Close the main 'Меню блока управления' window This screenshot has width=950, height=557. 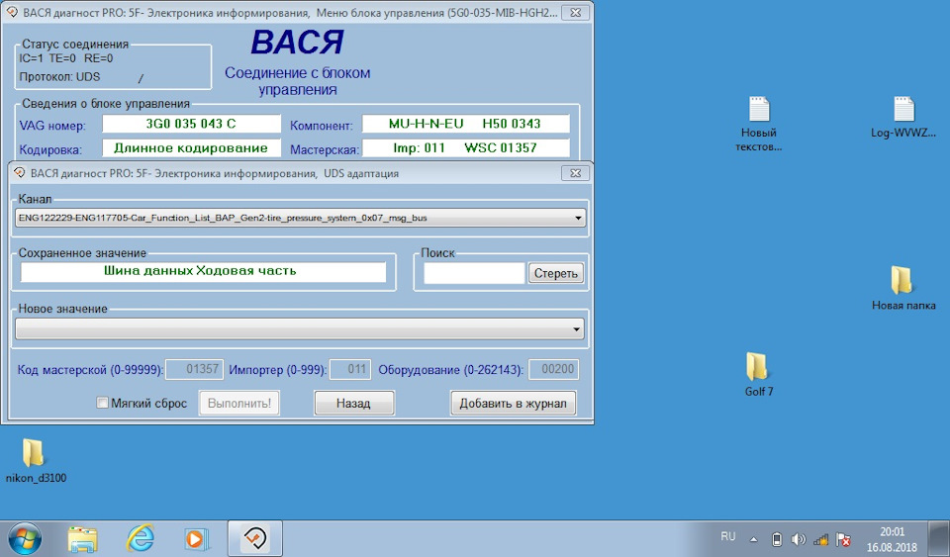(x=576, y=12)
